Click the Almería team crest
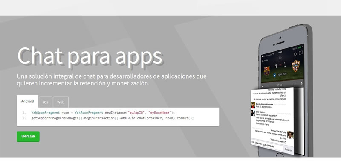This screenshot has width=341, height=164. (x=295, y=66)
